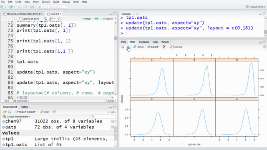View Oats data frame via grid icon
The height and width of the screenshot is (150, 267).
click(112, 127)
